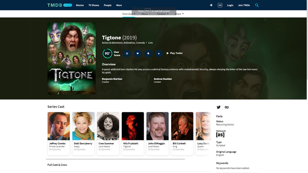Click Nils Frykdahl name link
Viewport: 308px width, 173px height.
(x=131, y=143)
